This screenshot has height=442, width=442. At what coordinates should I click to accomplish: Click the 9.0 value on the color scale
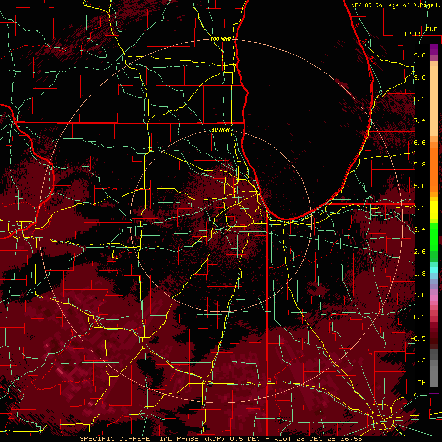[420, 77]
